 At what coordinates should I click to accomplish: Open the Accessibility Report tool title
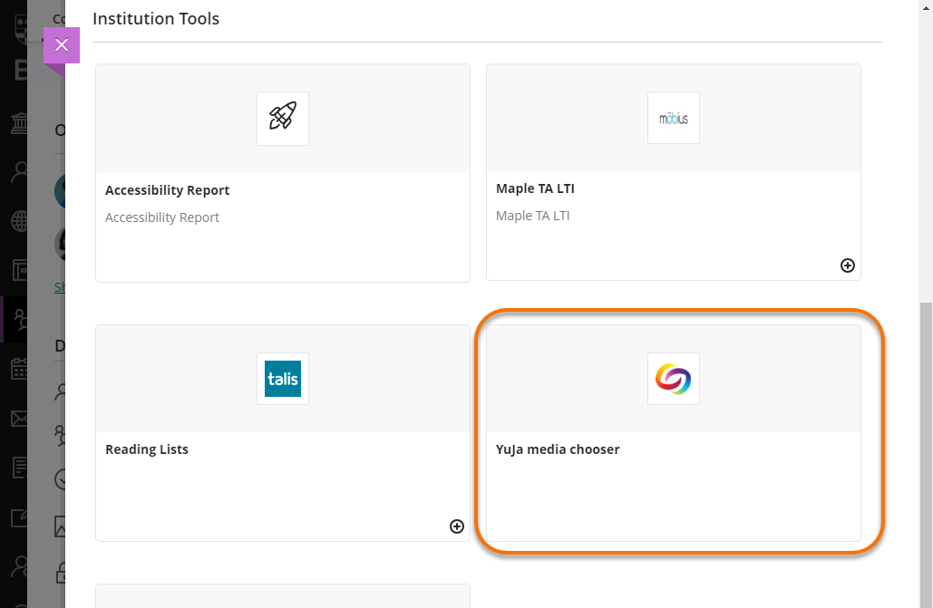point(167,190)
